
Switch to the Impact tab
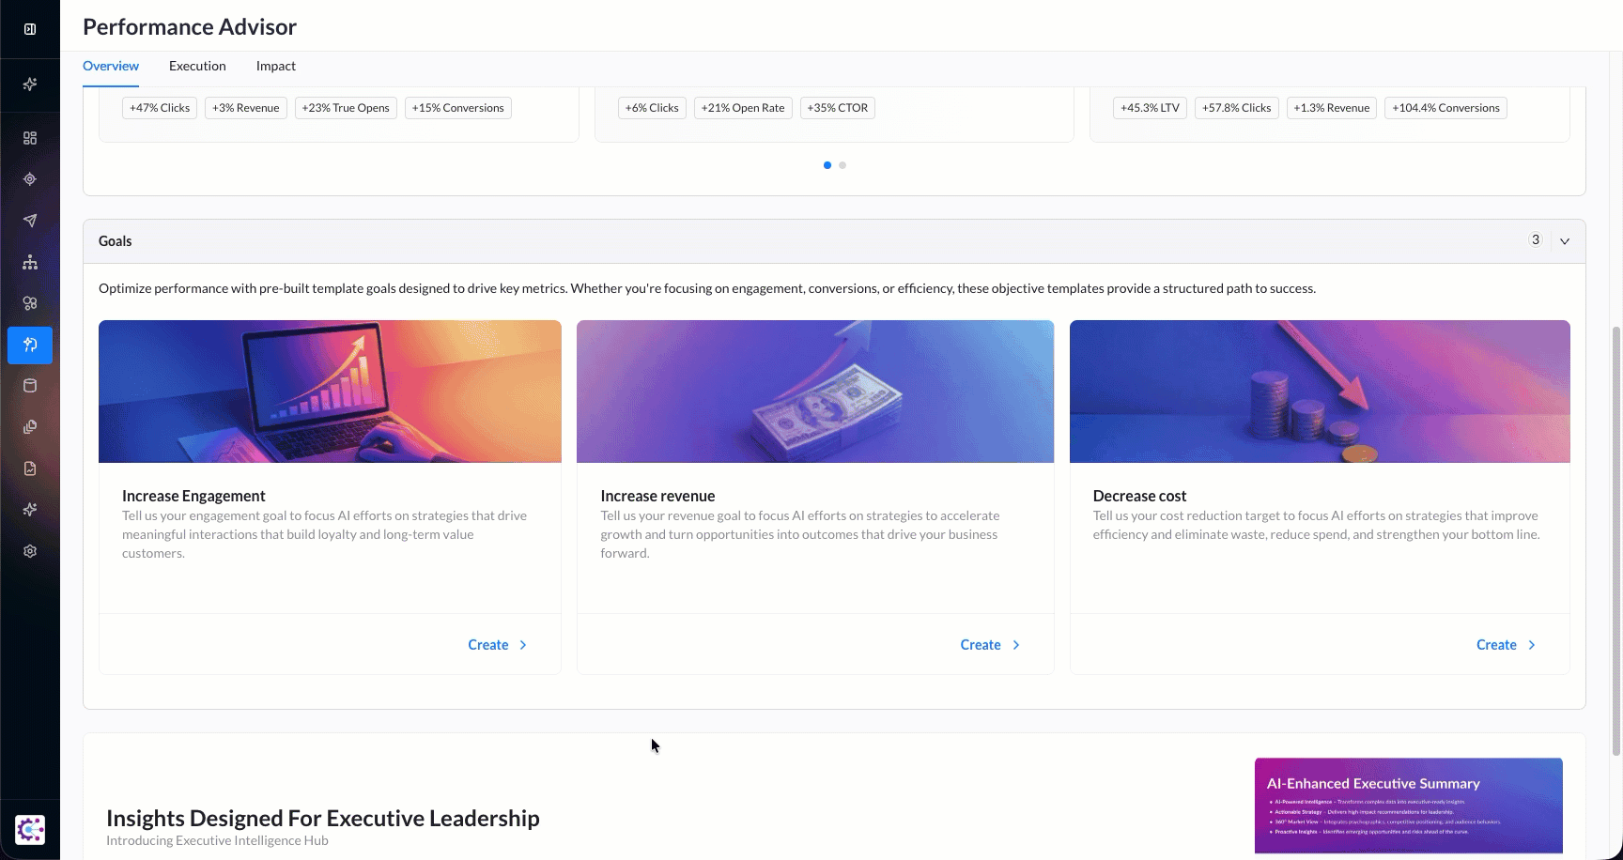[275, 66]
